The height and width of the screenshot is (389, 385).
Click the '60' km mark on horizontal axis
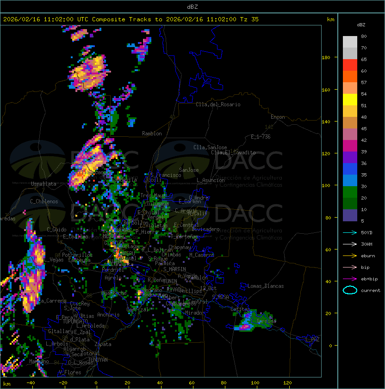click(x=192, y=383)
